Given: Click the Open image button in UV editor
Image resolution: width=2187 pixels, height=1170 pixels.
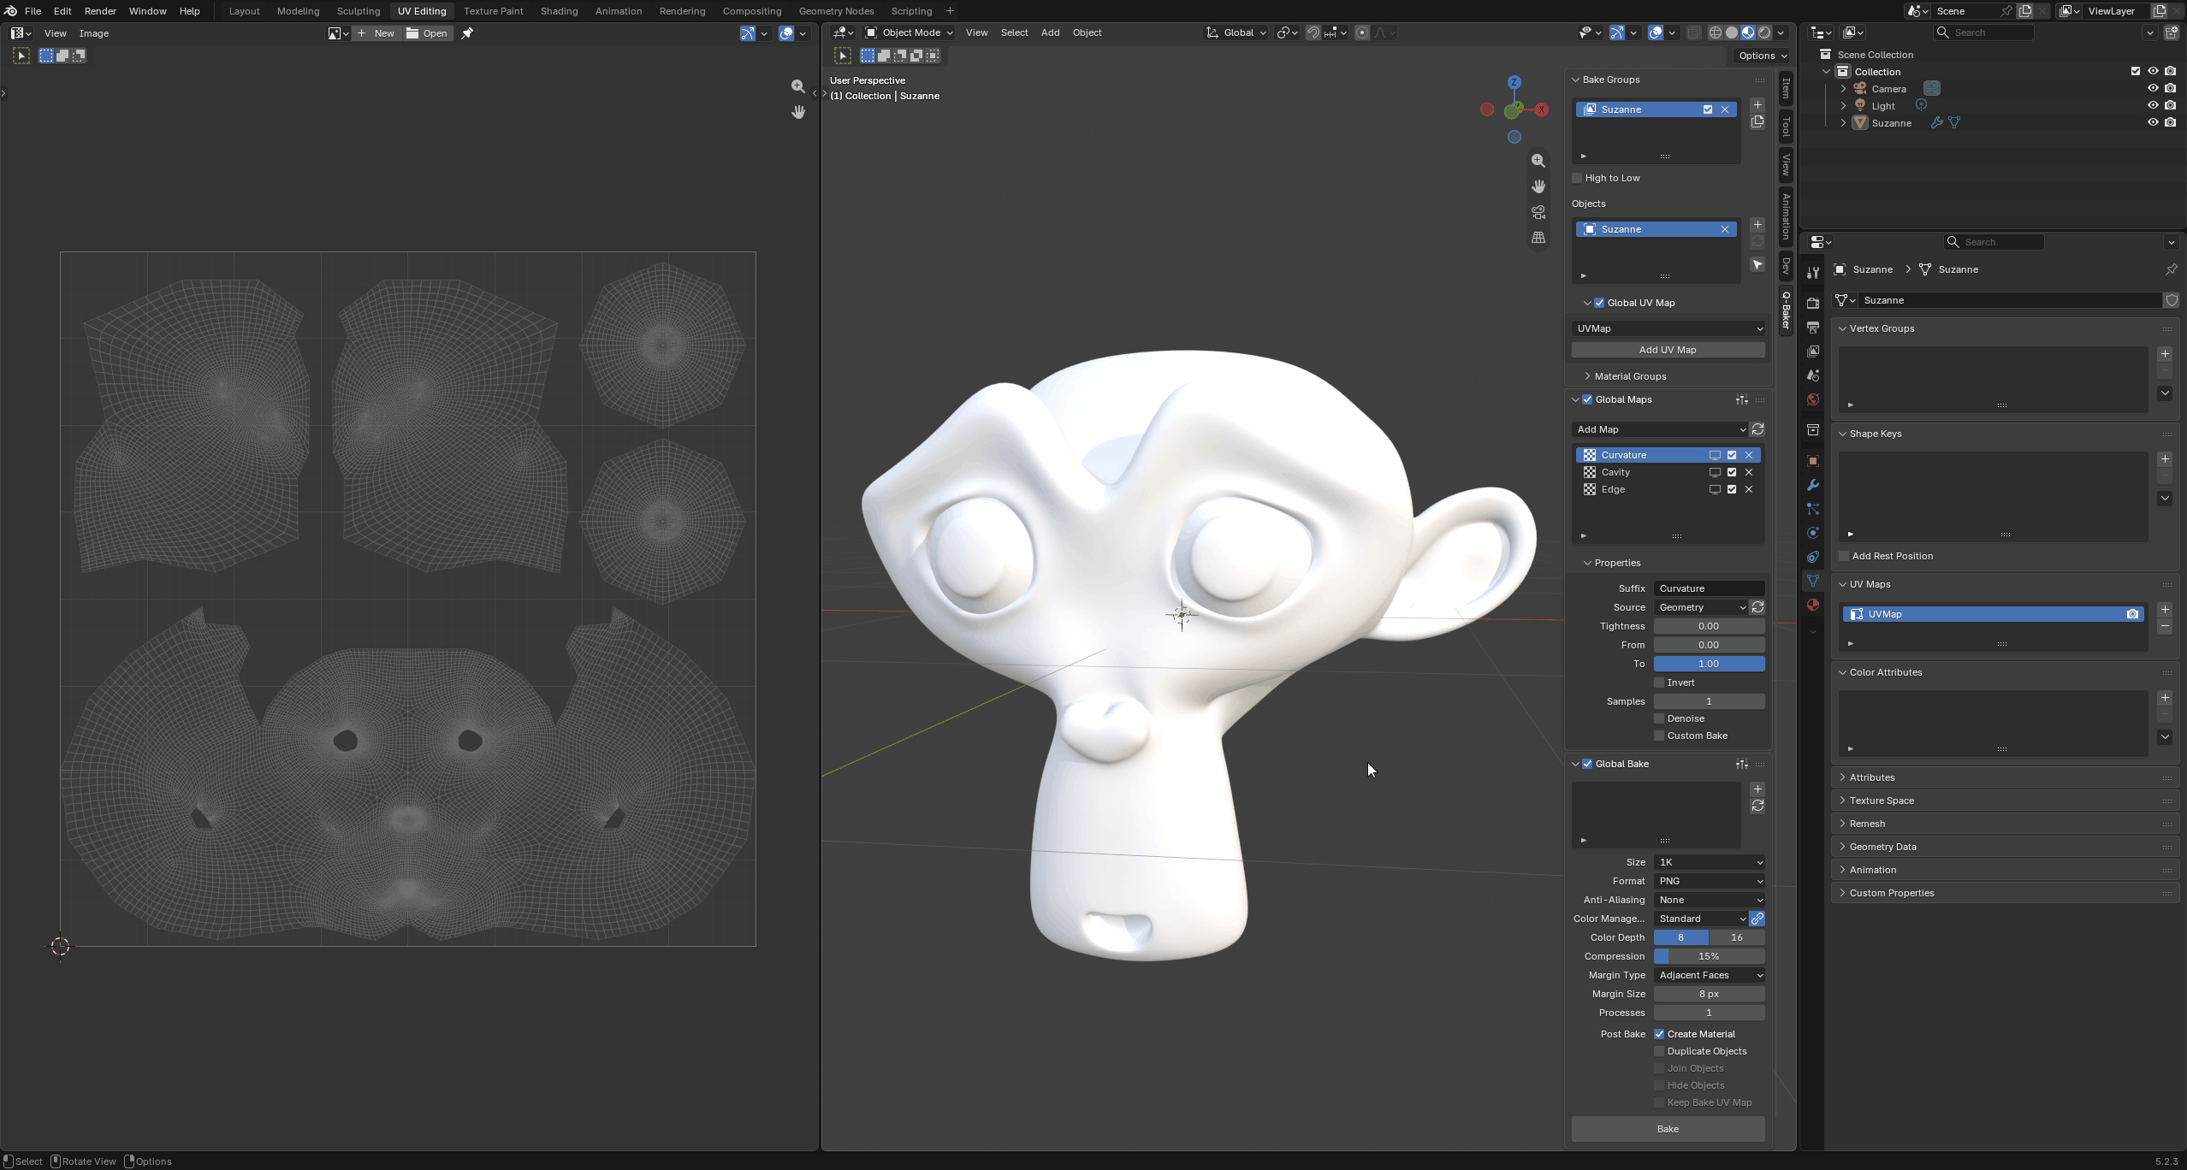Looking at the screenshot, I should [x=428, y=33].
